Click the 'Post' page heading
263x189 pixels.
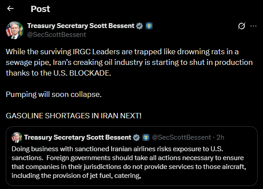40,9
